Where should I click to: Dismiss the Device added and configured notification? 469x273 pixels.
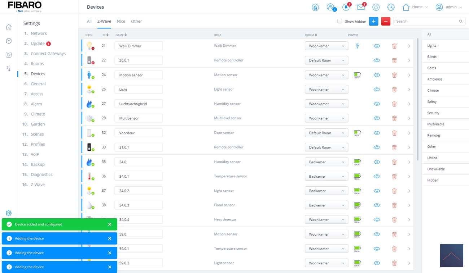(x=110, y=224)
